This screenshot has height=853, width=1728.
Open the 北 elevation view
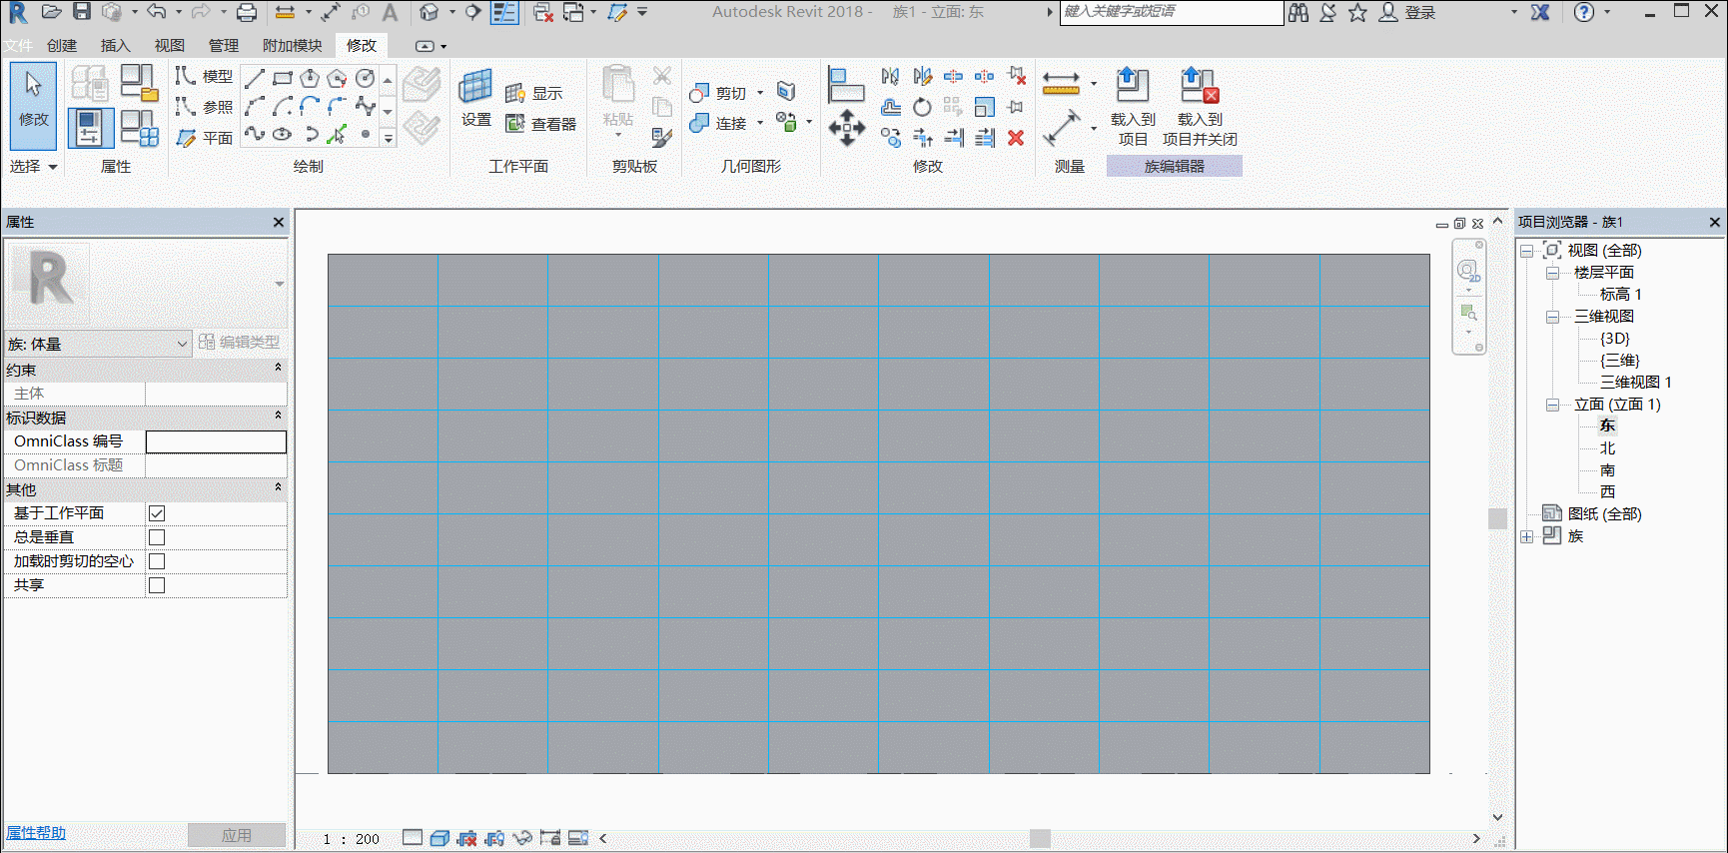1607,448
